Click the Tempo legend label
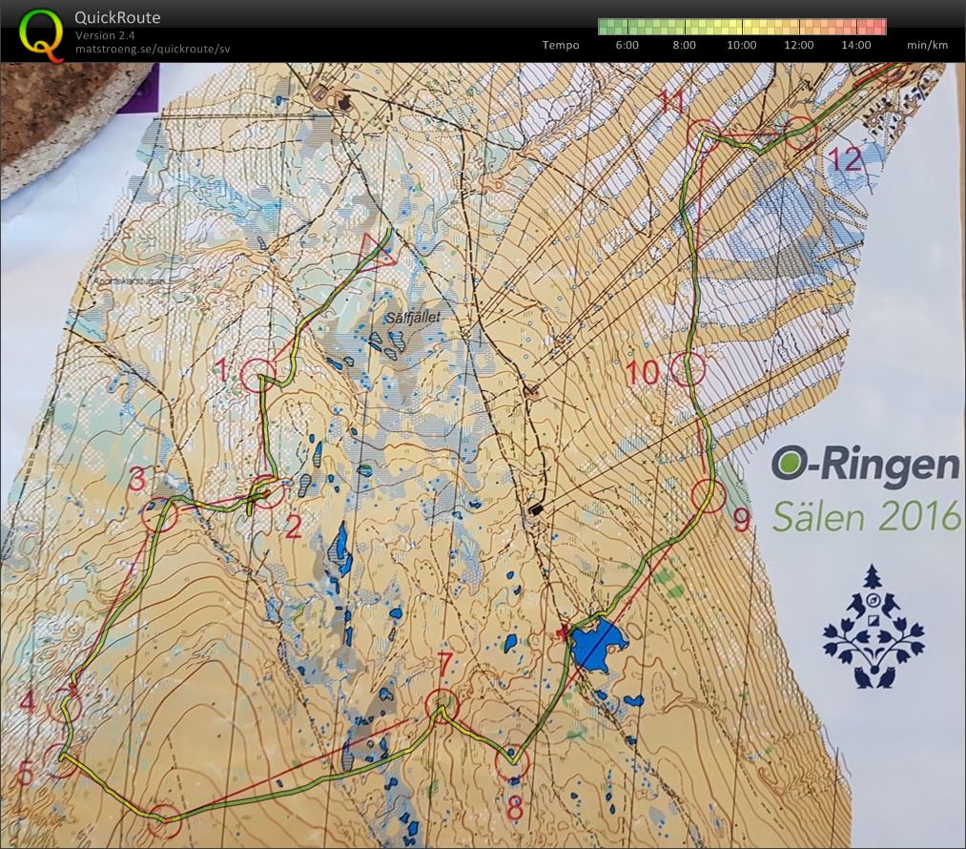966x849 pixels. tap(561, 45)
